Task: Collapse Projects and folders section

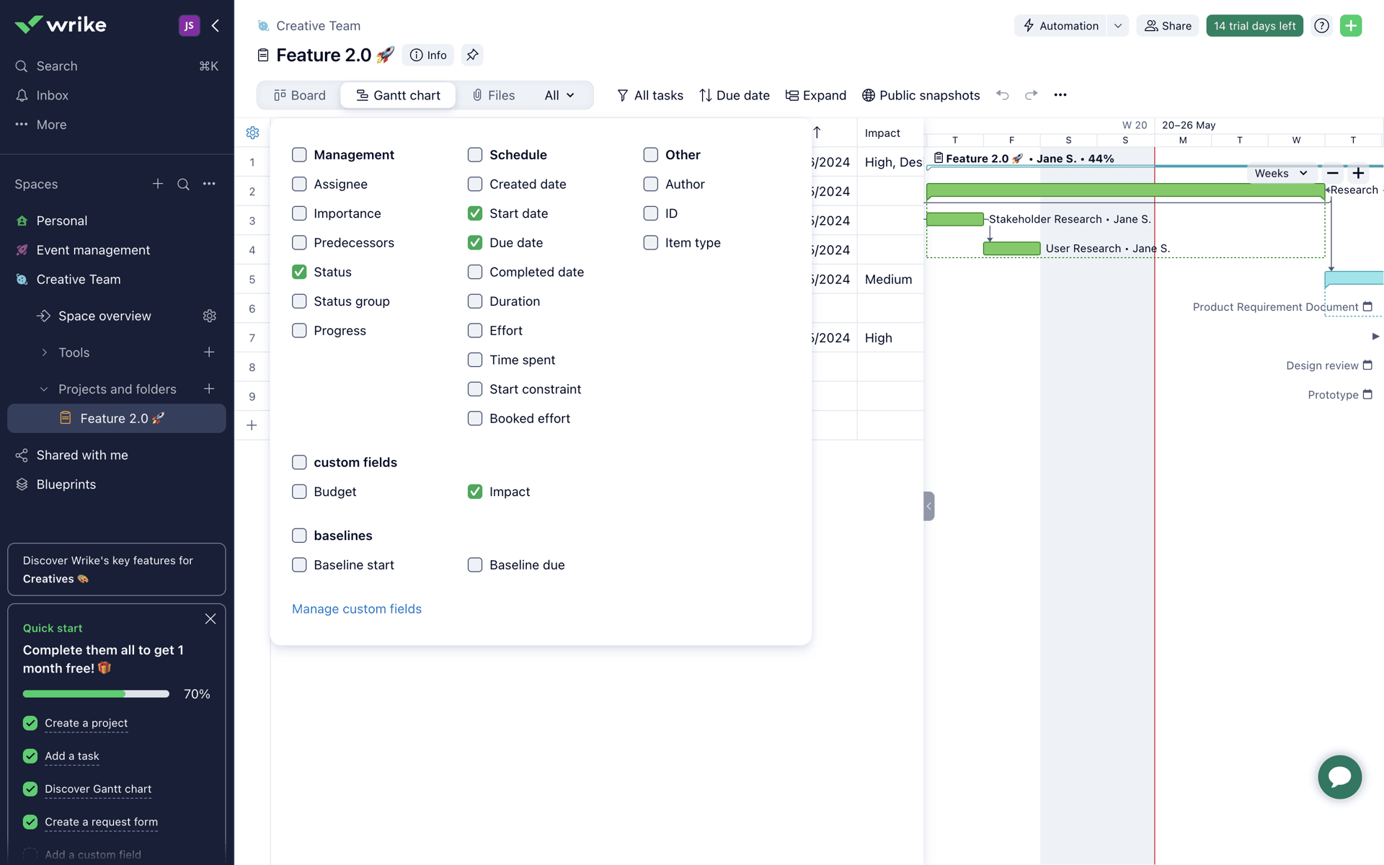Action: (44, 389)
